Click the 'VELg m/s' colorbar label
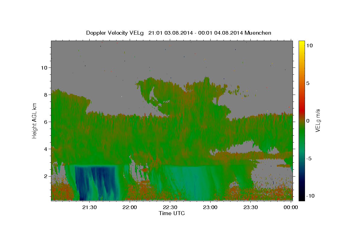Image resolution: width=362 pixels, height=241 pixels. point(318,120)
